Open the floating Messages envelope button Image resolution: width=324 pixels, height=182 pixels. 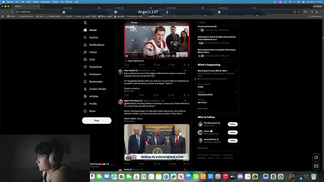[x=316, y=166]
